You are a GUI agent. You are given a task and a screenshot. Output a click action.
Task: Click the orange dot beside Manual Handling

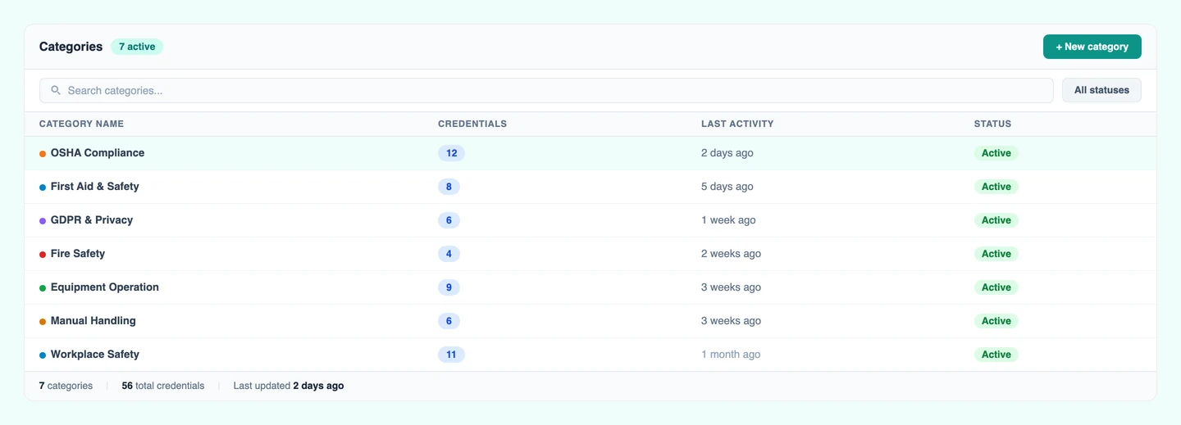(43, 322)
